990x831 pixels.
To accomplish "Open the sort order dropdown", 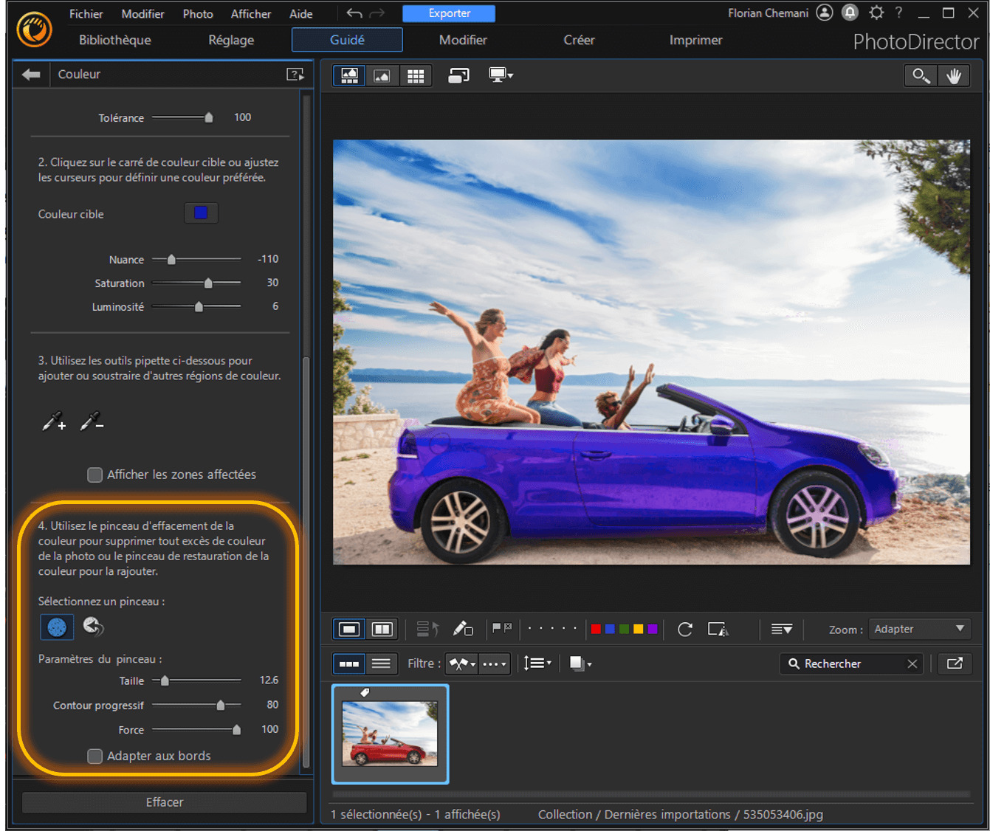I will [537, 663].
